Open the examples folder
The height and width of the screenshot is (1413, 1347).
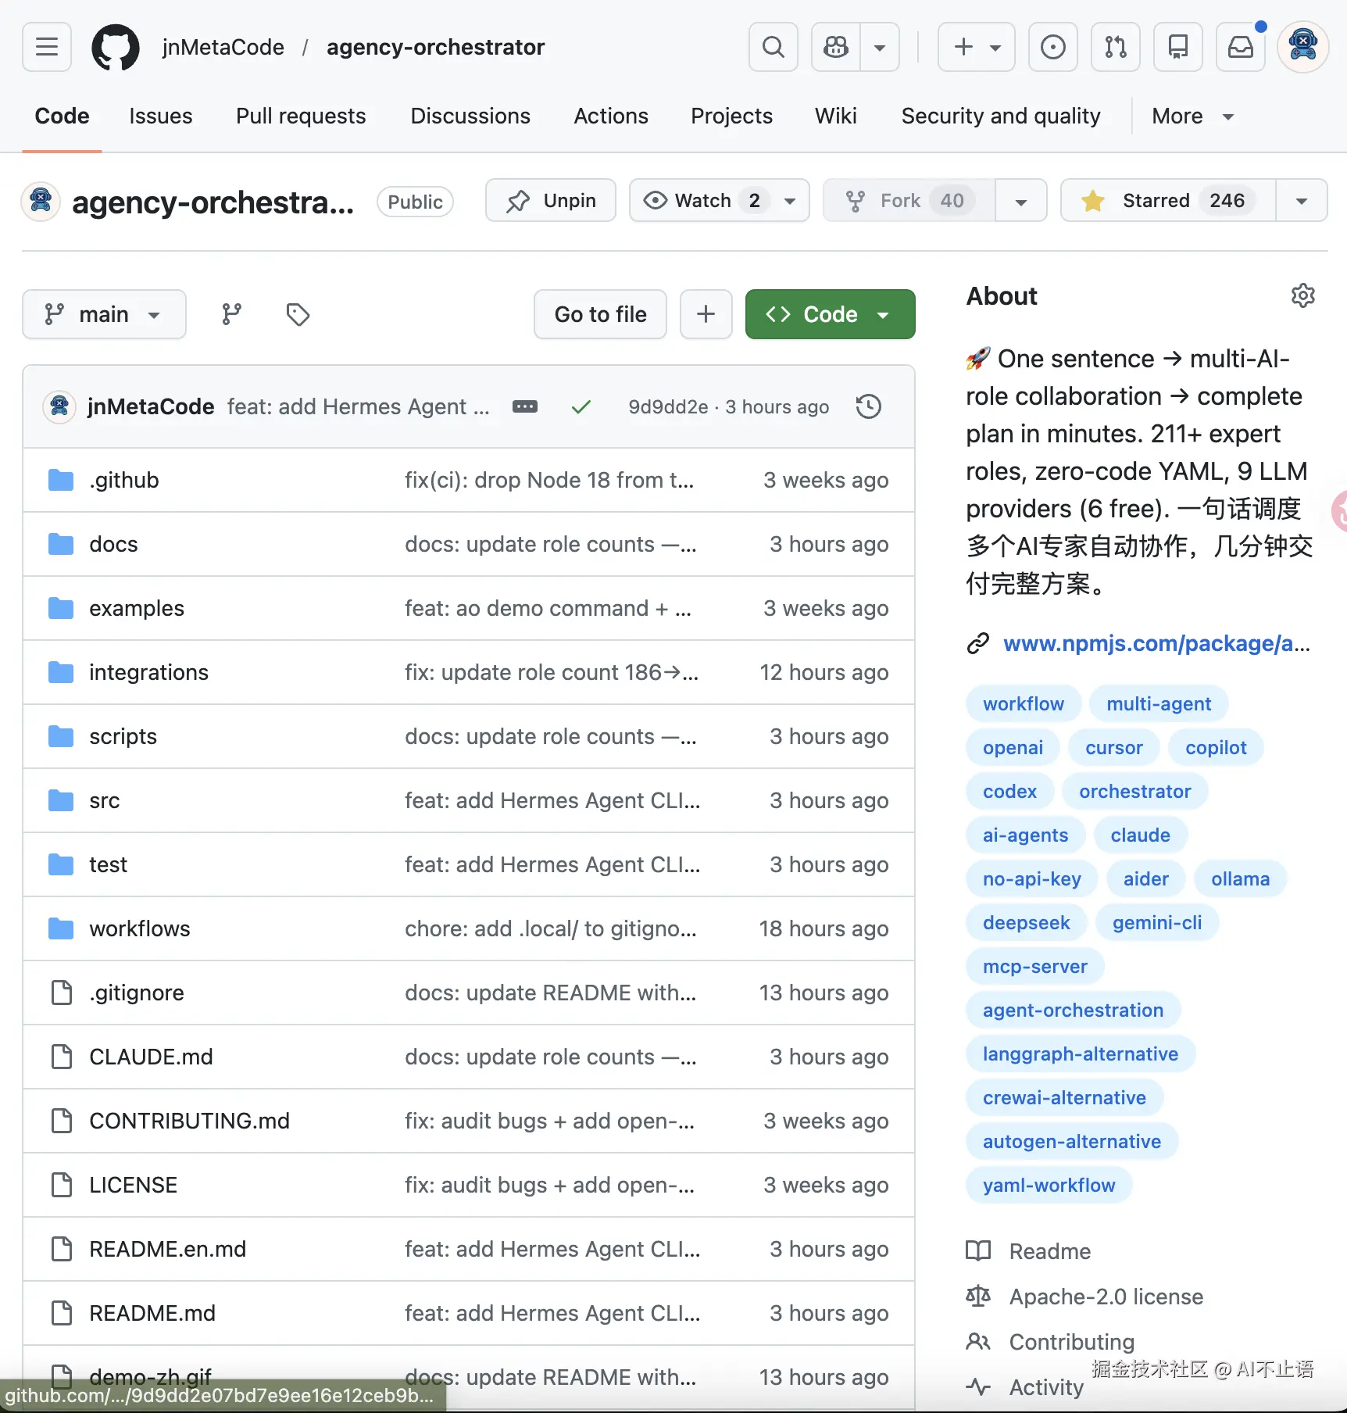click(137, 608)
